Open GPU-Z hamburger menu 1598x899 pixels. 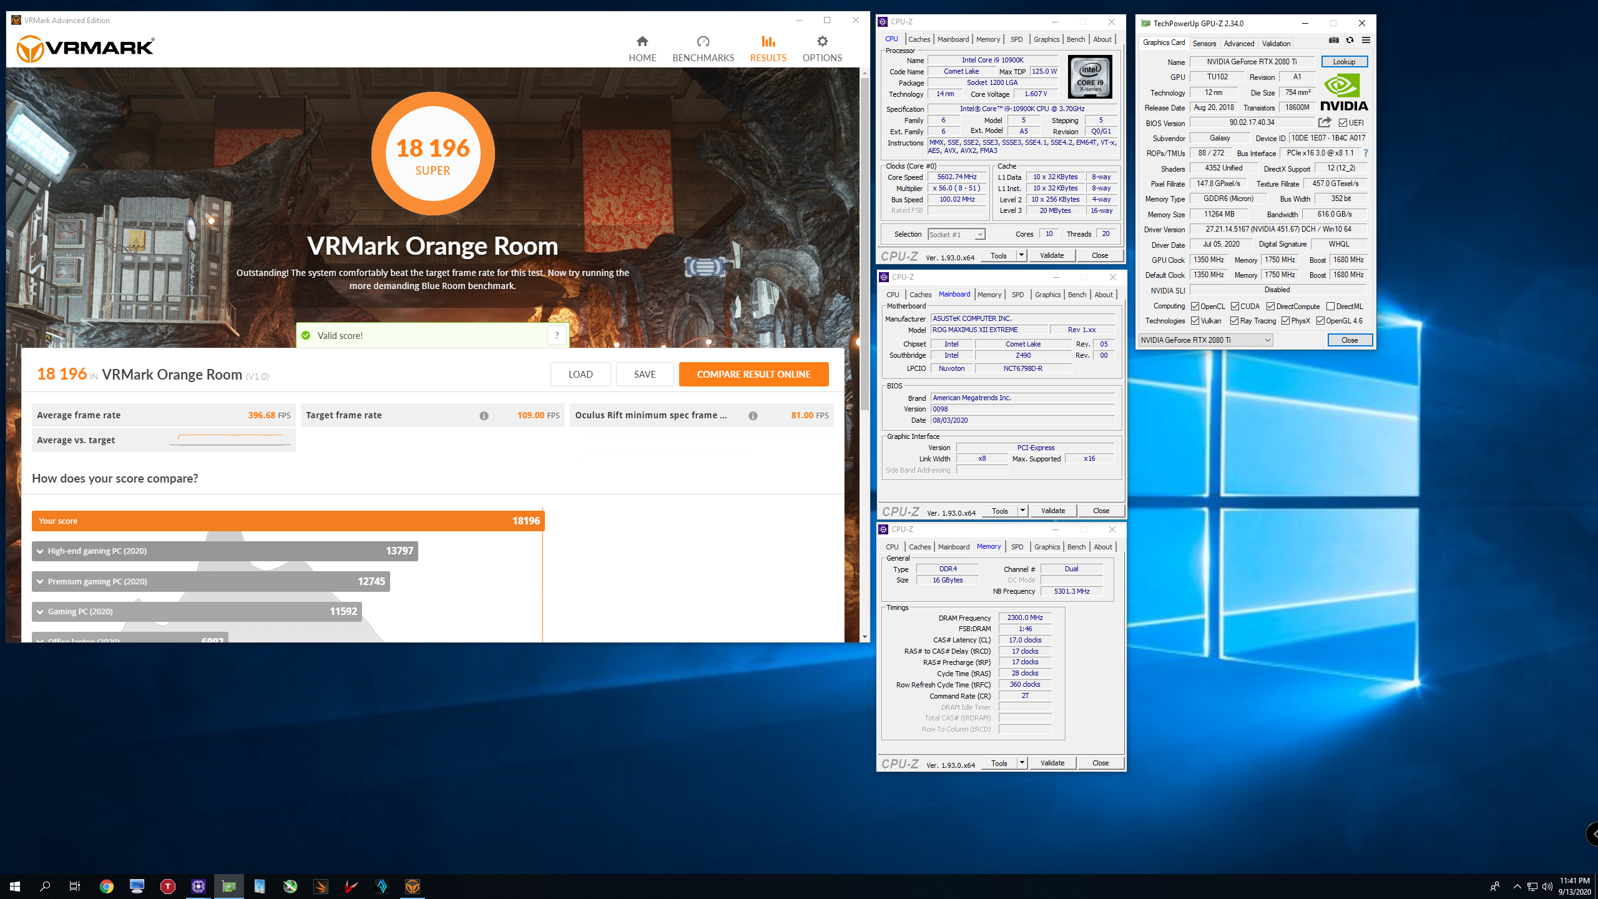[1366, 40]
